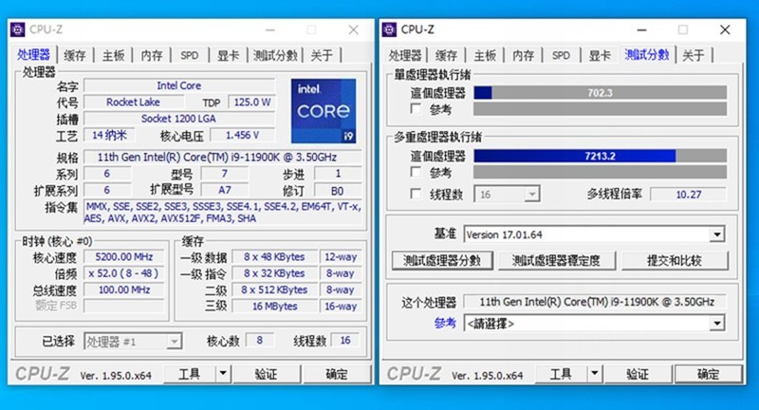Image resolution: width=759 pixels, height=410 pixels.
Task: Expand the 处理器 #1 selection dropdown
Action: point(174,342)
